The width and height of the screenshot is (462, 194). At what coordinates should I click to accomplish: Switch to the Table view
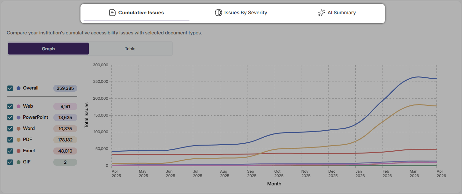tap(130, 48)
